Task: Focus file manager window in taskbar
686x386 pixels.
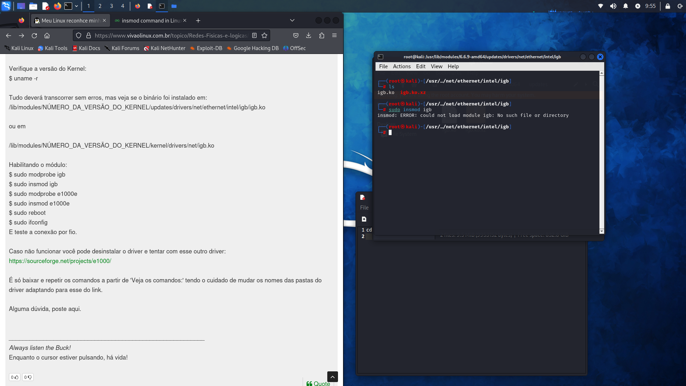Action: tap(174, 6)
